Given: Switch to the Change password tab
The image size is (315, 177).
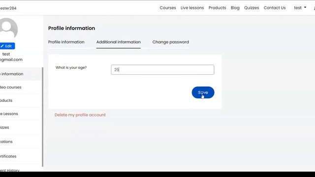Looking at the screenshot, I should pos(170,42).
